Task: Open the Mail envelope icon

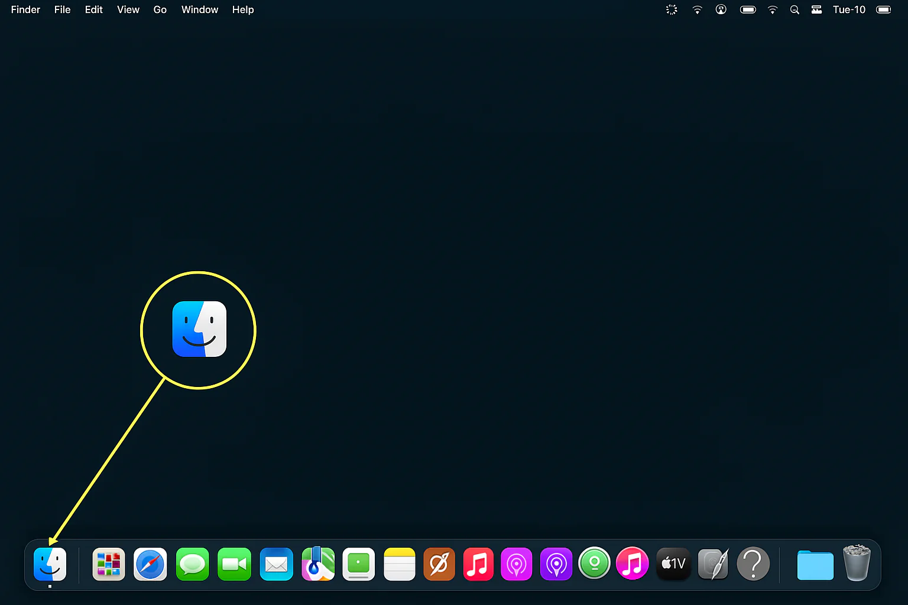Action: pyautogui.click(x=276, y=564)
